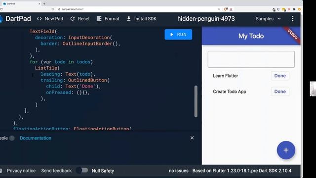Click the New Pad button

(50, 19)
